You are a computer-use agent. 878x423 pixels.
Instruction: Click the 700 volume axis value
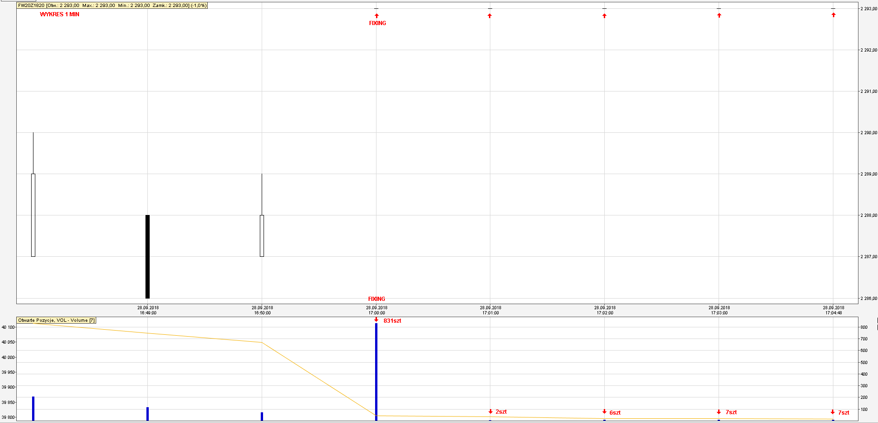click(864, 339)
